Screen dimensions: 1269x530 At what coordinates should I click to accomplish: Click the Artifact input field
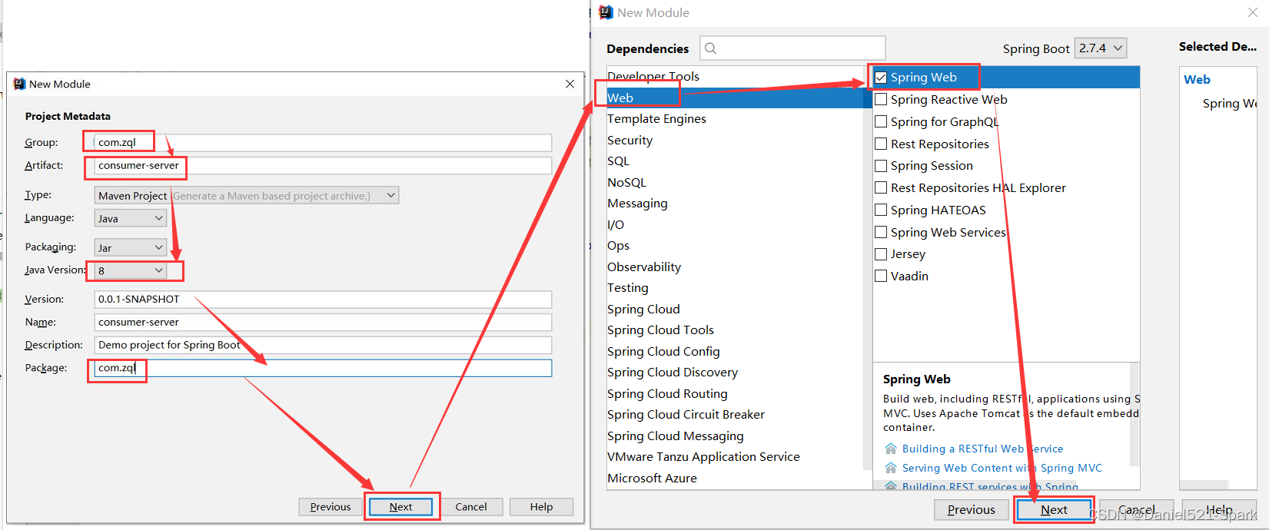(x=323, y=165)
